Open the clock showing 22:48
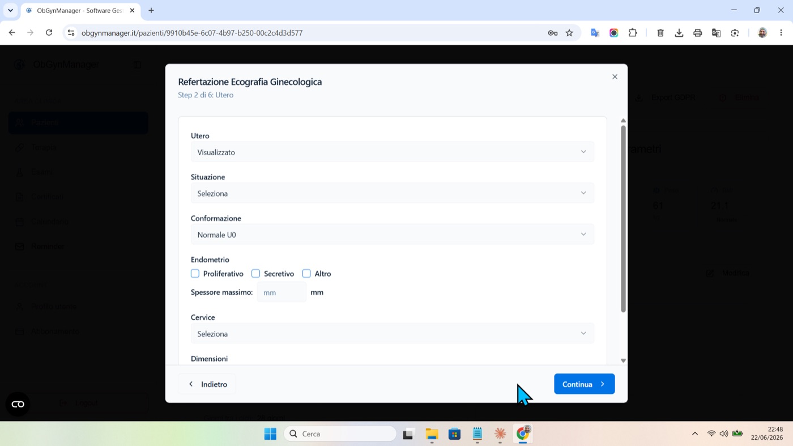This screenshot has width=793, height=446. pyautogui.click(x=767, y=434)
